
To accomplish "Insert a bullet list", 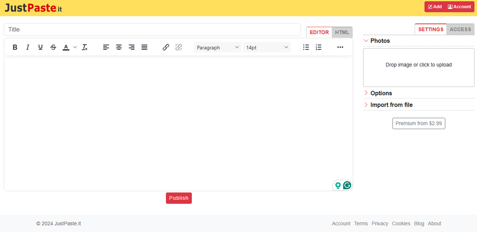I will 306,47.
